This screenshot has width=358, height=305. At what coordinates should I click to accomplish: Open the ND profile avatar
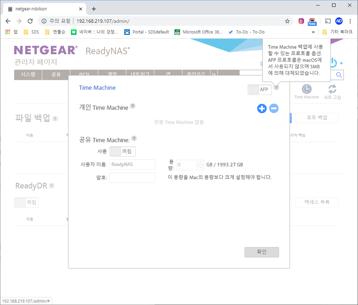coord(339,21)
